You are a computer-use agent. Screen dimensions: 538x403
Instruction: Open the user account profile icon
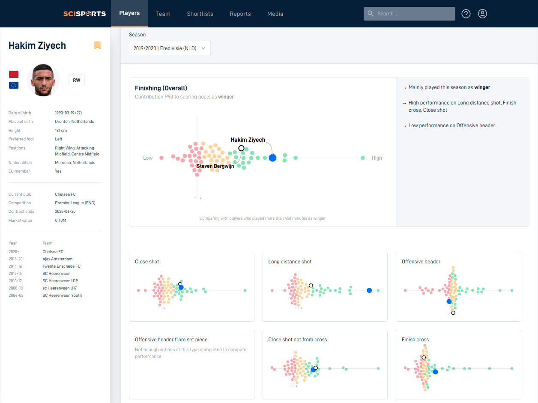click(482, 14)
